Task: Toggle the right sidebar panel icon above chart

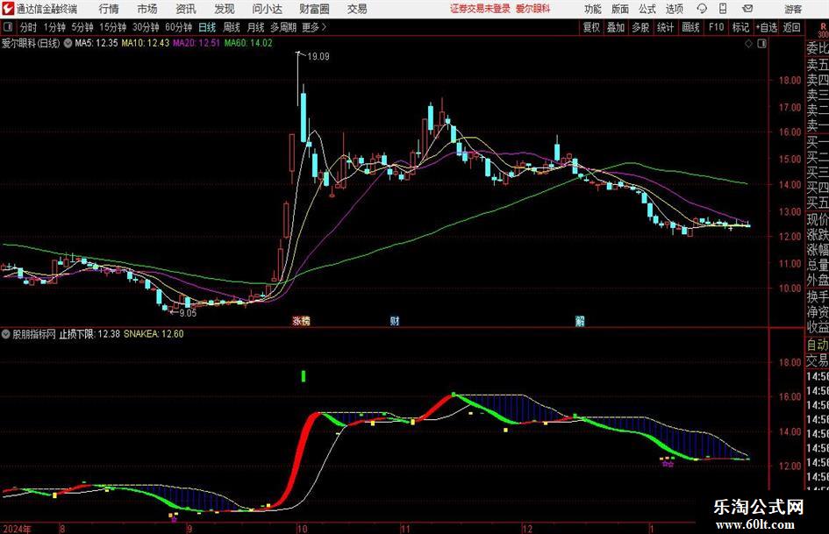Action: click(x=761, y=44)
